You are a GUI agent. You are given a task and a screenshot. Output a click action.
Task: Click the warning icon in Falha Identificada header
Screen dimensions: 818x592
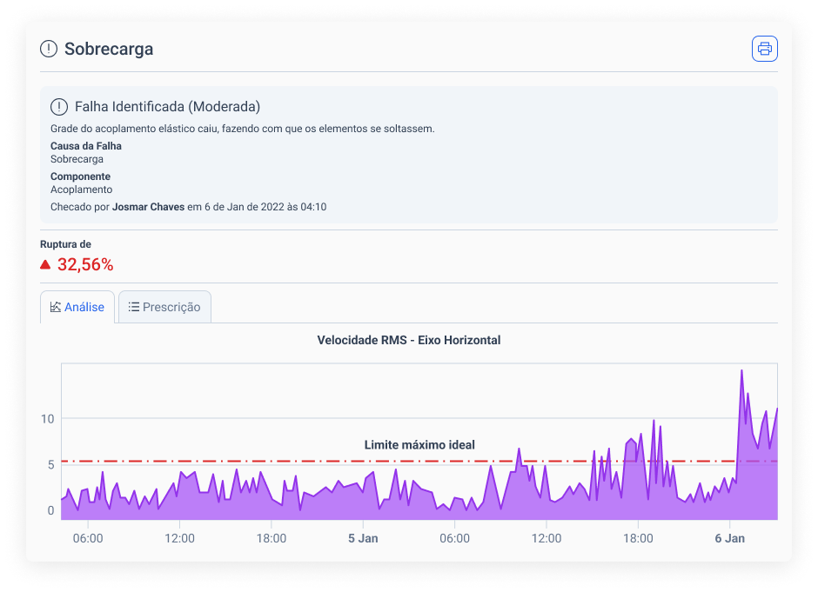[57, 106]
